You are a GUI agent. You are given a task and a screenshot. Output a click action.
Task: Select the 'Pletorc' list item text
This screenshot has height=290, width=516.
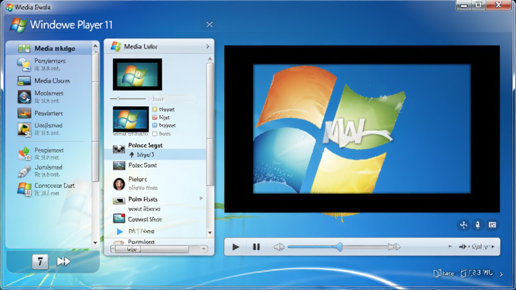coord(137,179)
